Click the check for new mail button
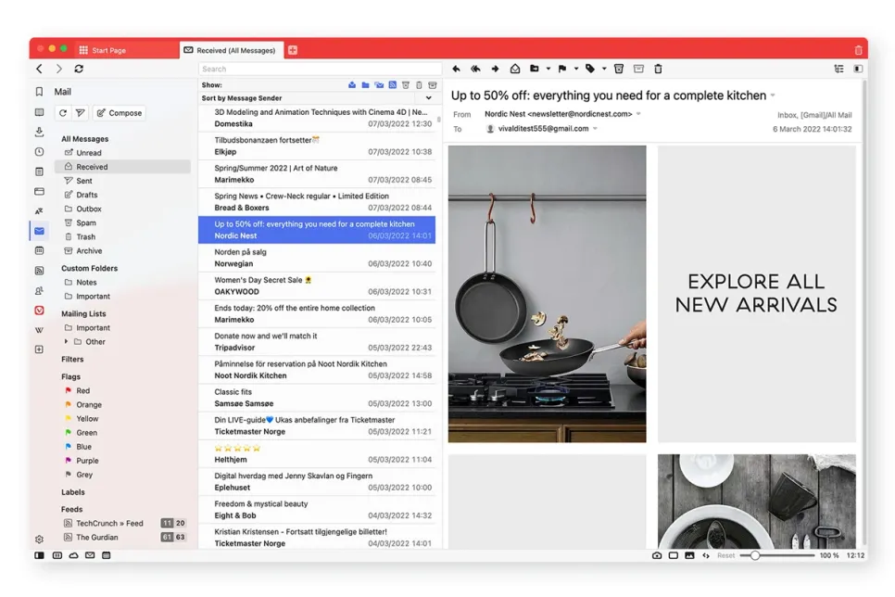Screen dimensions: 895x597 63,113
